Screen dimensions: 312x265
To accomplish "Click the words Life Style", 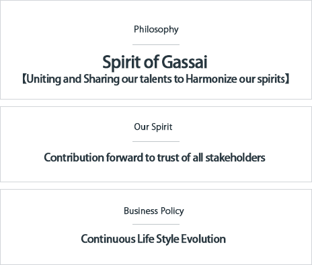I will 158,239.
